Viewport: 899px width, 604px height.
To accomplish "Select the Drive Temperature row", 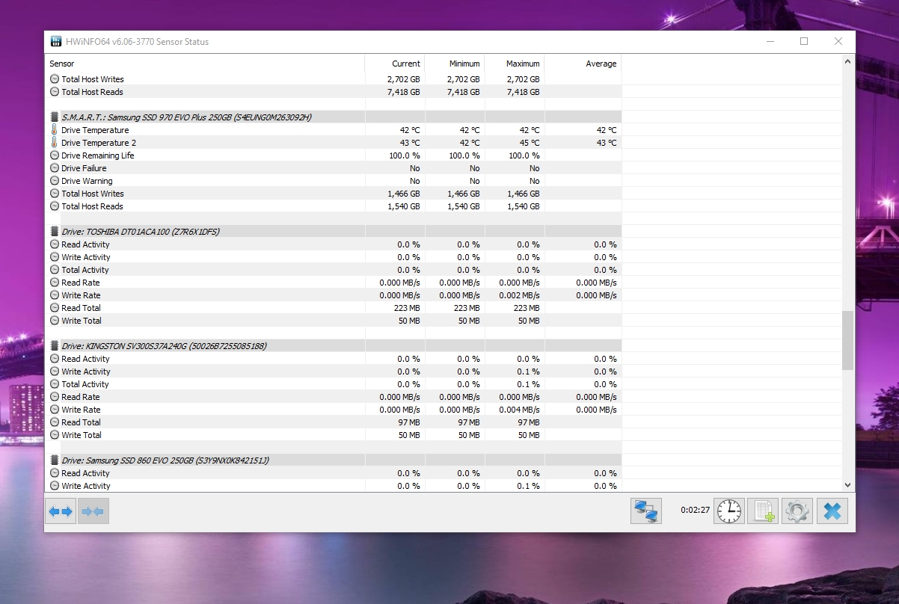I will point(333,130).
